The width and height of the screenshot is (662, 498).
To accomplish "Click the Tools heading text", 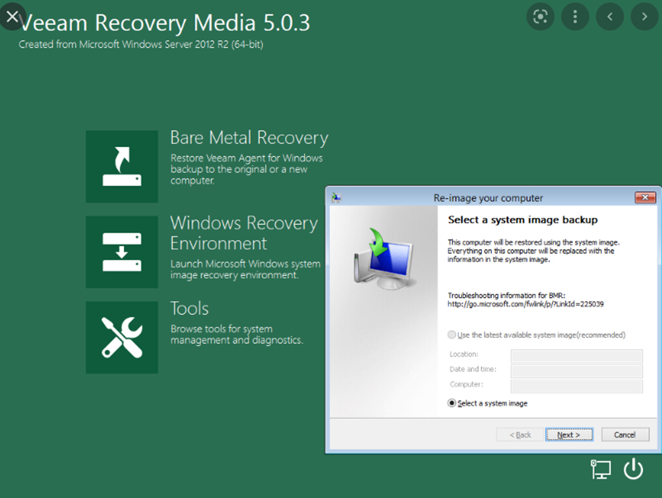I will (189, 309).
